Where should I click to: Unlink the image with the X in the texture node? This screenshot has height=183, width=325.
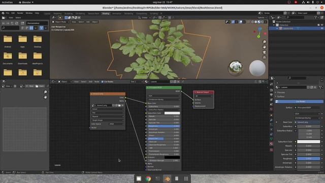click(x=122, y=105)
